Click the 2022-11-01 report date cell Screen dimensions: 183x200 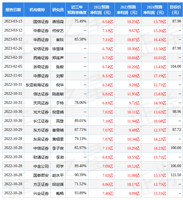[13, 76]
